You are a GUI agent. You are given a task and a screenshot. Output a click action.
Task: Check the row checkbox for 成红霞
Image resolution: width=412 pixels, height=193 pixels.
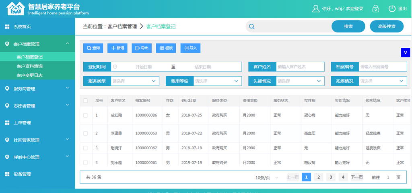point(85,116)
